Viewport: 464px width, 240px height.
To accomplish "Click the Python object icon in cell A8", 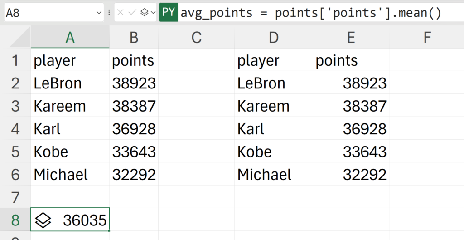I will [x=43, y=220].
